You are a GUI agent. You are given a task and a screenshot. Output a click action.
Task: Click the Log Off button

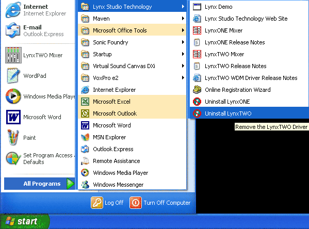coord(107,203)
